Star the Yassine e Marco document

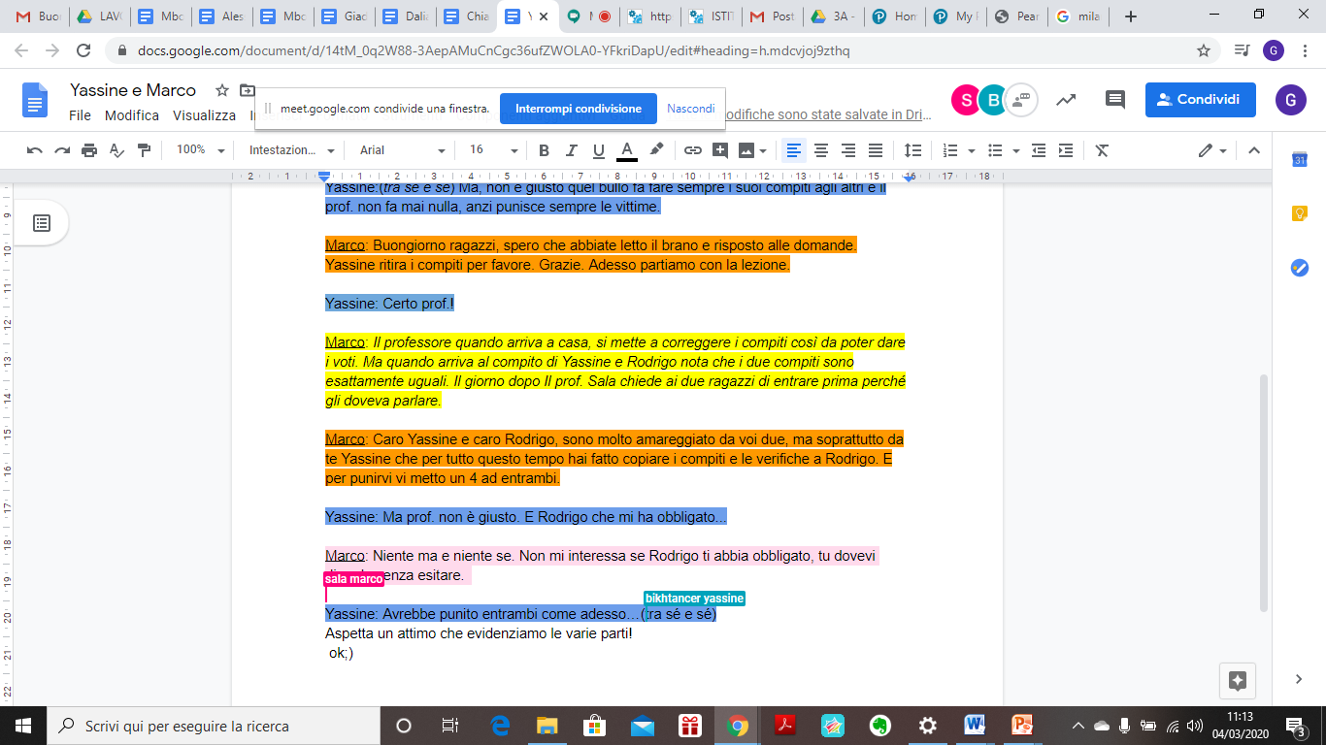point(221,90)
